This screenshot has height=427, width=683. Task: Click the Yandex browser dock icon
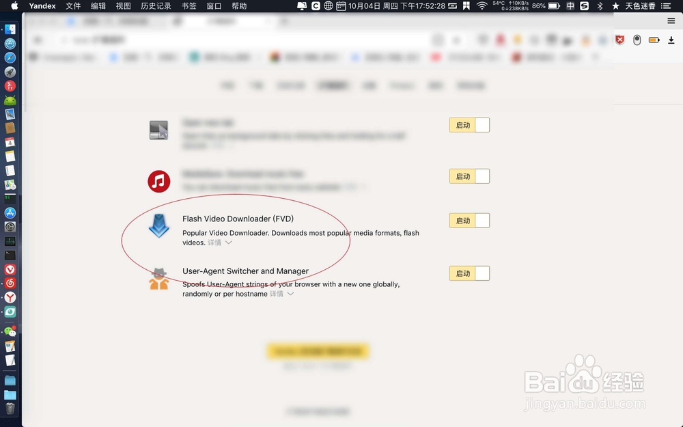(10, 298)
